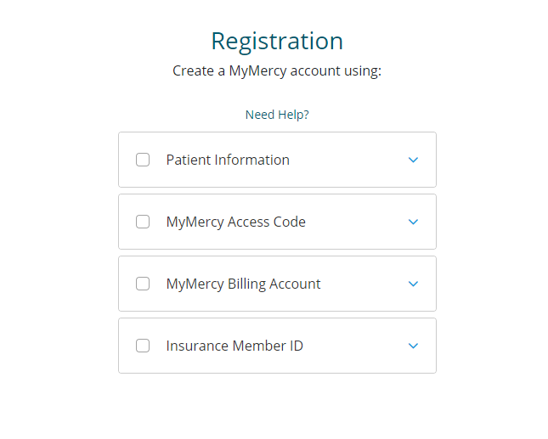548x439 pixels.
Task: Click the "Create a MyMercy account using:" subtitle
Action: coord(277,70)
